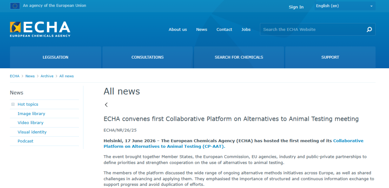Click the ECHA breadcrumb link

pyautogui.click(x=15, y=76)
